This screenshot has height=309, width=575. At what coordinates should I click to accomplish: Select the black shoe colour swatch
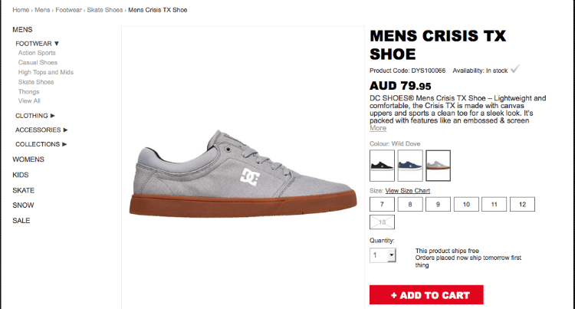382,165
